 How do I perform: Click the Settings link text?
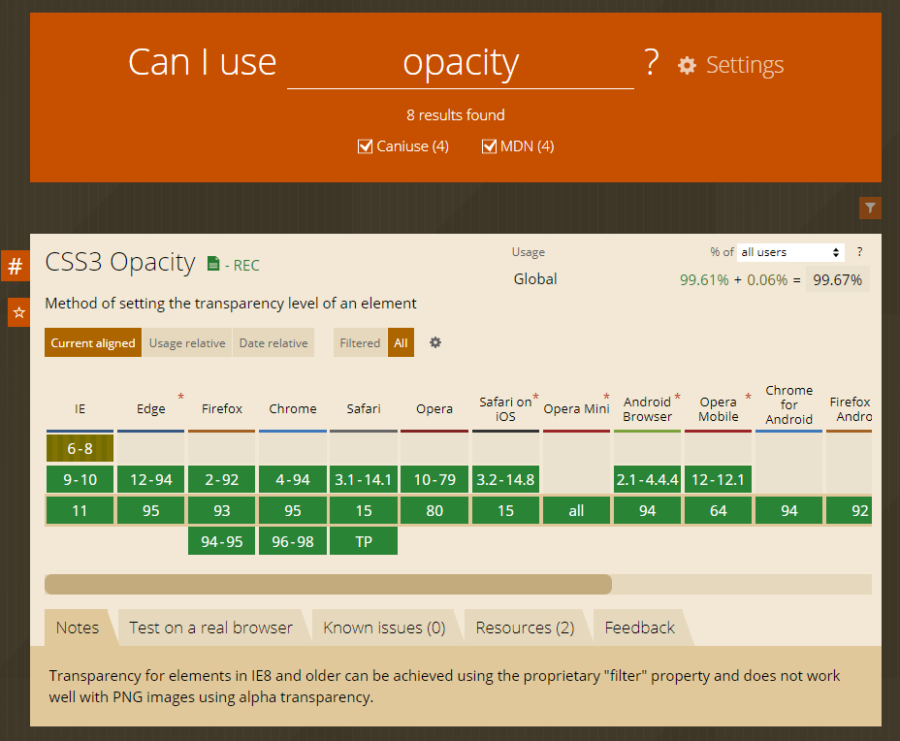pos(745,65)
